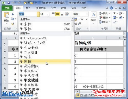This screenshot has height=99, width=128.
Task: Click the Copy icon
Action: point(13,19)
